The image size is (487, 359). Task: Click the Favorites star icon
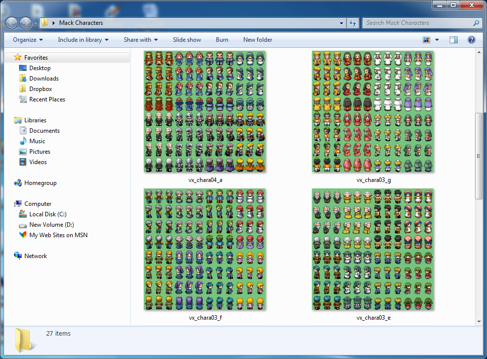[18, 57]
